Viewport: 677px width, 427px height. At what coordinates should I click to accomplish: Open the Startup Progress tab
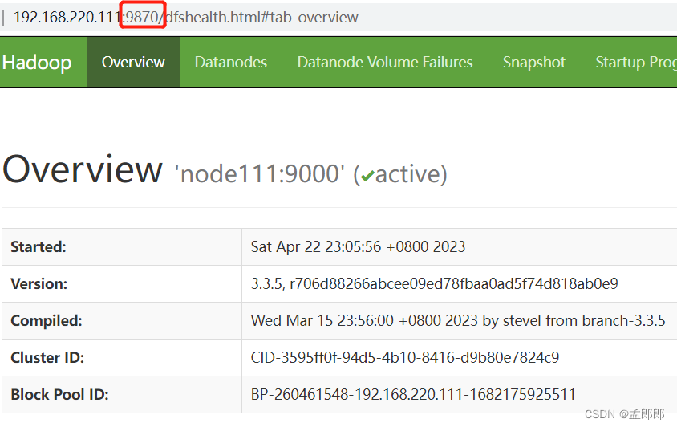point(635,63)
